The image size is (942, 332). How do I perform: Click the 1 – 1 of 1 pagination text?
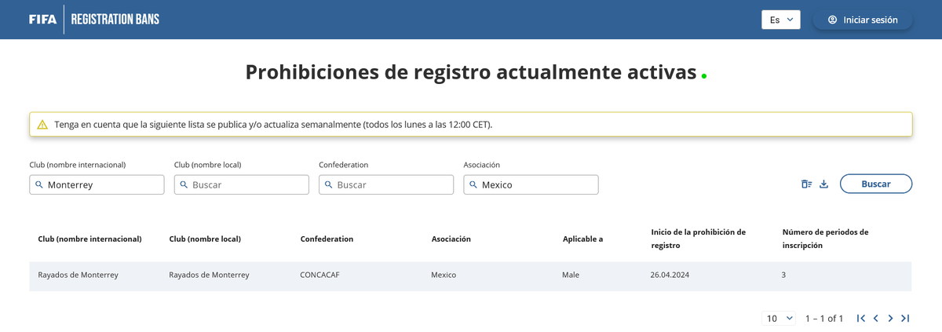pos(824,318)
